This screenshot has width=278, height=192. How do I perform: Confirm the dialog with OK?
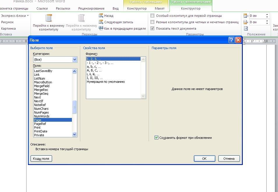tap(204, 159)
